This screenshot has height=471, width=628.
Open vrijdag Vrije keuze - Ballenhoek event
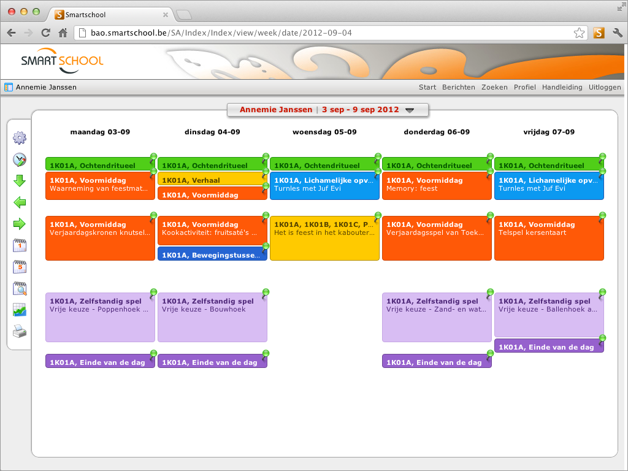point(549,315)
